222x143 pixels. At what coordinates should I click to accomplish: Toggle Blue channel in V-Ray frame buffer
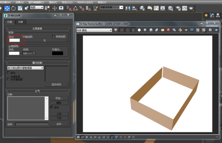click(133, 30)
